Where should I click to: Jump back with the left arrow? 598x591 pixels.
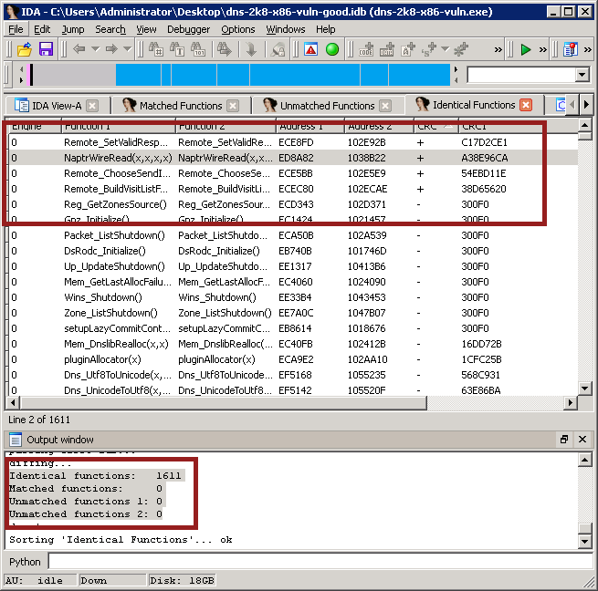[x=79, y=48]
